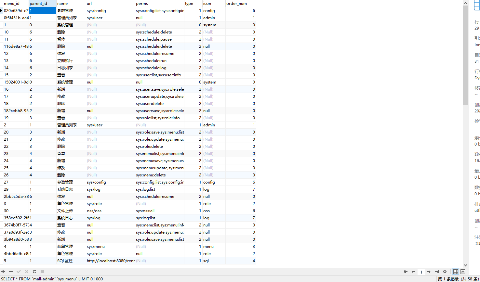Toggle grid view mode

coord(455,272)
